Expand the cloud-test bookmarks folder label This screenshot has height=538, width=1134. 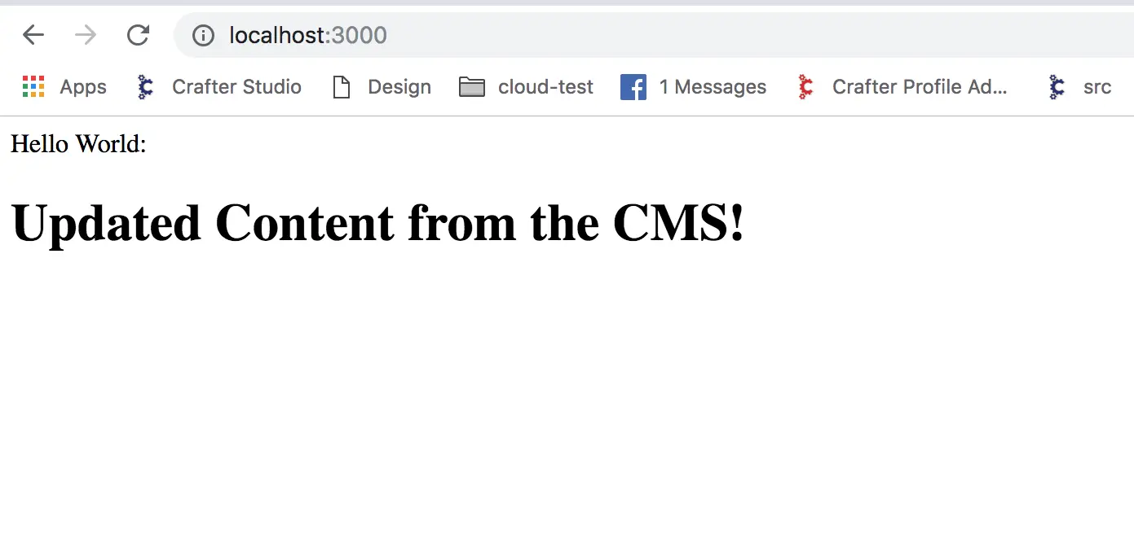click(x=545, y=87)
